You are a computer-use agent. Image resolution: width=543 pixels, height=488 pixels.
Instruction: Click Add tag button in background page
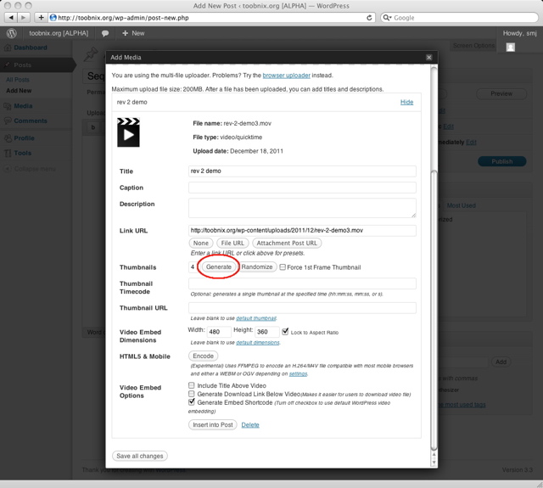tap(501, 362)
